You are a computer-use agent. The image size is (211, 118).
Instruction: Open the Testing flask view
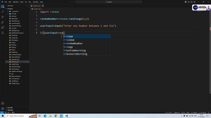tap(3, 33)
